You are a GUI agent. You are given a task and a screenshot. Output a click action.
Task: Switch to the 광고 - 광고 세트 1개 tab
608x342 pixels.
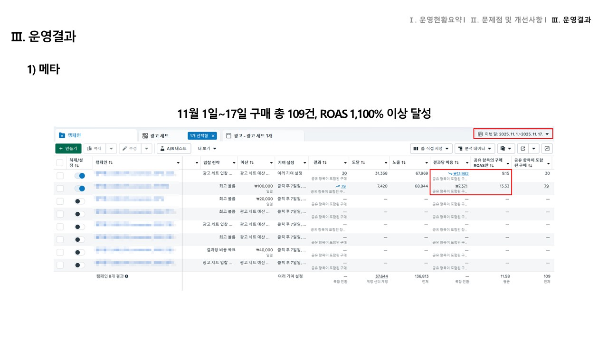point(253,136)
